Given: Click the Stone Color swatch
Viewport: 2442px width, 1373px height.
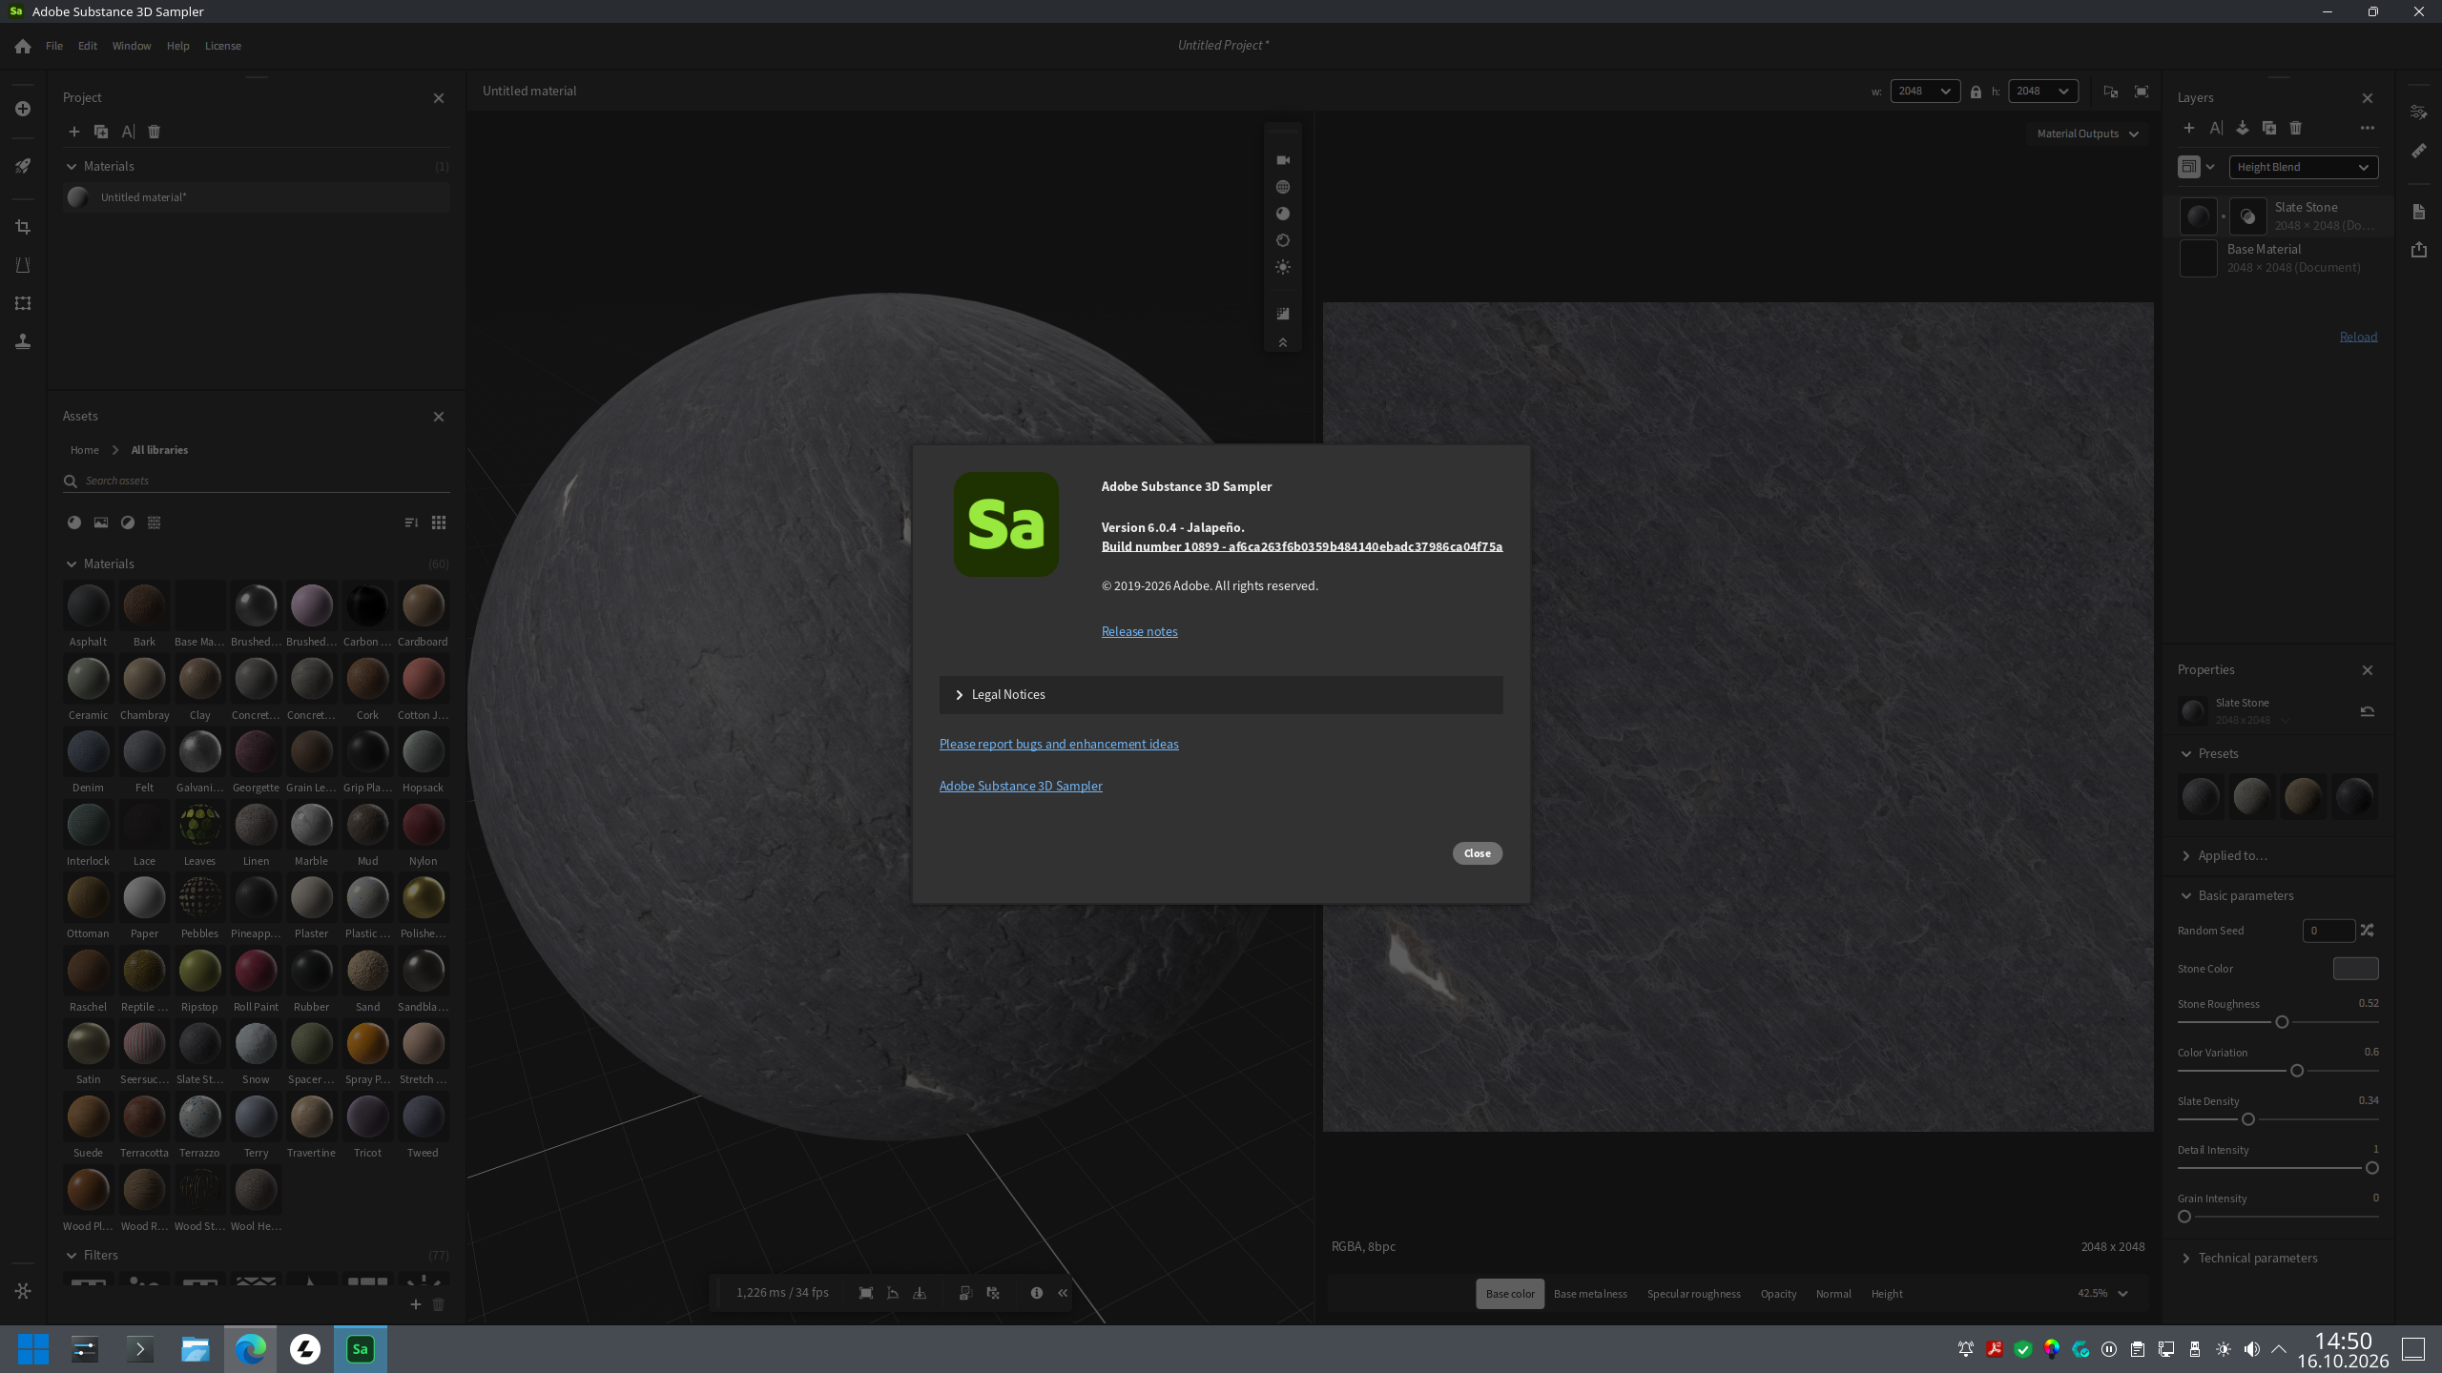Looking at the screenshot, I should (x=2355, y=969).
